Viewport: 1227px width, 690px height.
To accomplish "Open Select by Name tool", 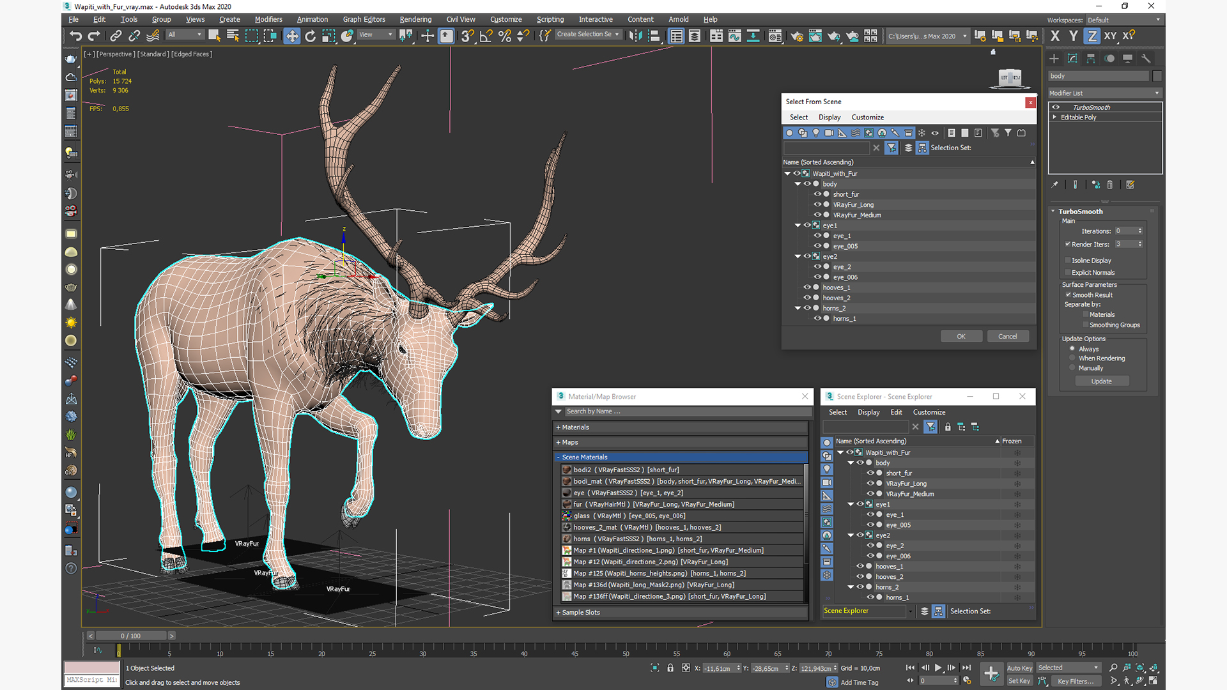I will 233,36.
